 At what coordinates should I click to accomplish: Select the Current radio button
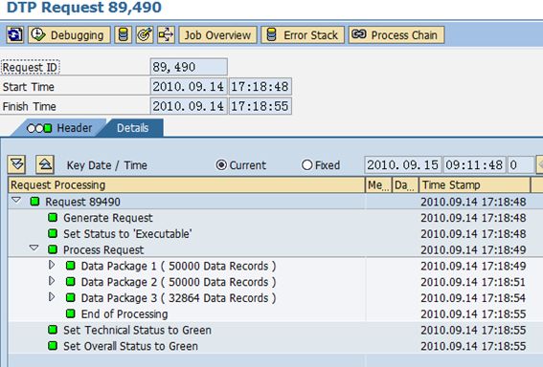pos(221,165)
